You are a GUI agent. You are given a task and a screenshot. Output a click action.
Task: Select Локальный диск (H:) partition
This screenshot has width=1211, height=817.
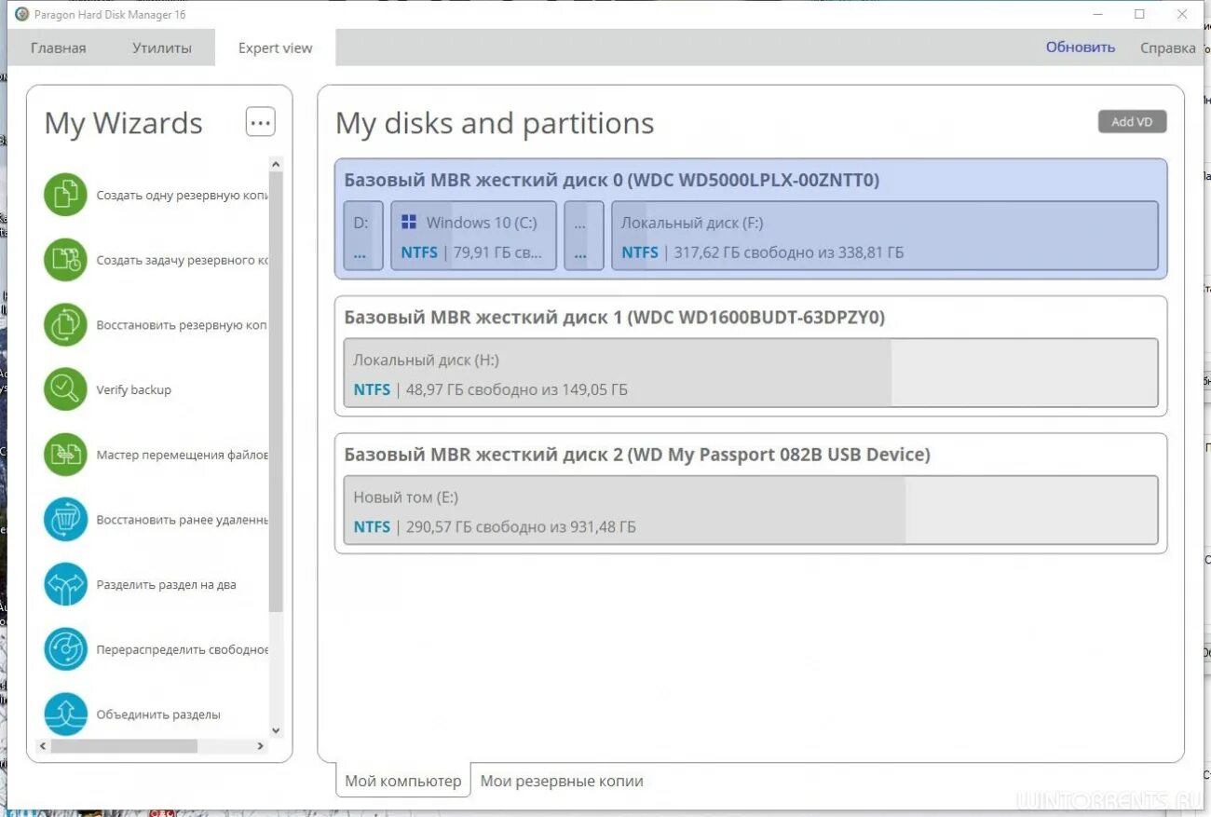(x=751, y=373)
